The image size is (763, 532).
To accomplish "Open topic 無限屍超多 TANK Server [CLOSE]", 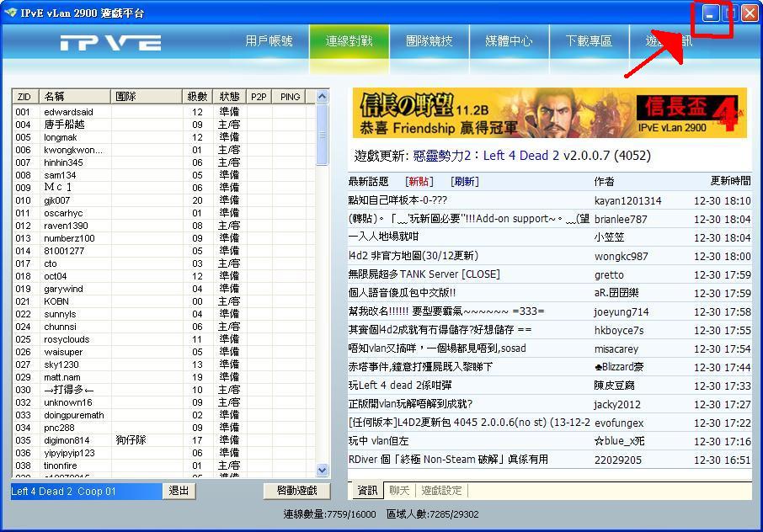I will [x=424, y=274].
